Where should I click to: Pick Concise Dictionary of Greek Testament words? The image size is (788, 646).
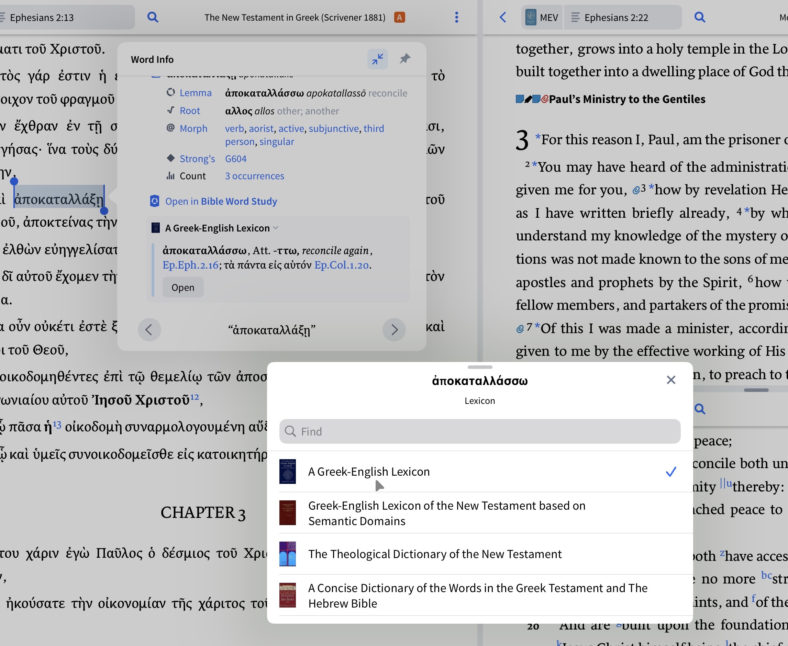tap(478, 596)
